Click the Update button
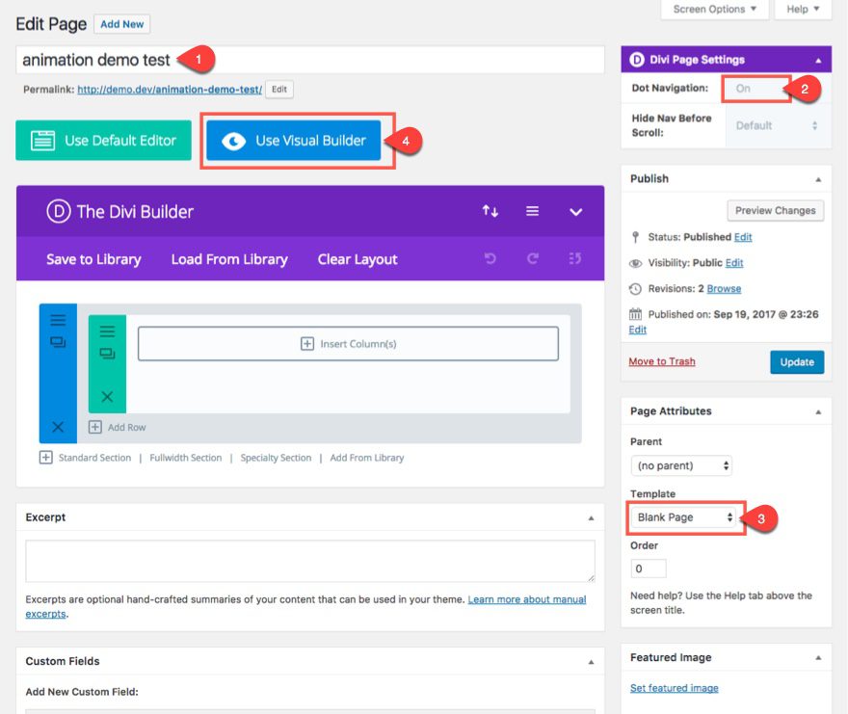The width and height of the screenshot is (848, 714). (x=796, y=362)
